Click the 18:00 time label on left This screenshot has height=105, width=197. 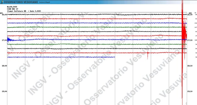click(4, 66)
